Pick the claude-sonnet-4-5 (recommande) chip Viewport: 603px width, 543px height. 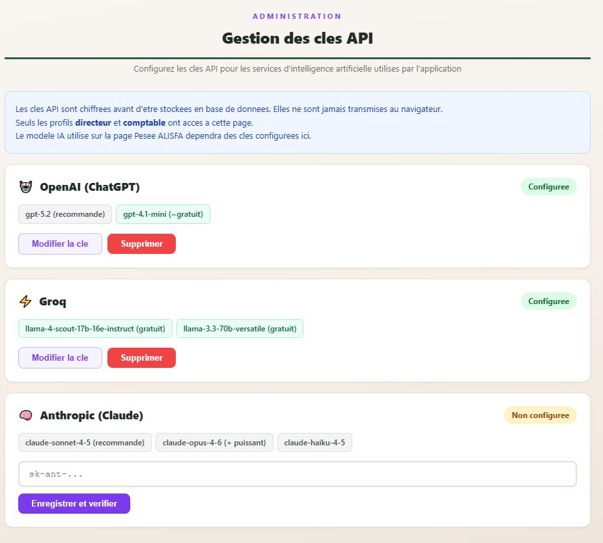pos(85,443)
